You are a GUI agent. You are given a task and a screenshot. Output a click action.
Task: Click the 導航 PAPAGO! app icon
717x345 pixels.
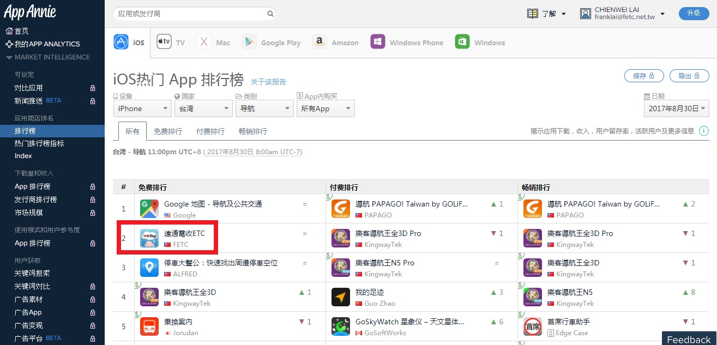click(x=341, y=208)
